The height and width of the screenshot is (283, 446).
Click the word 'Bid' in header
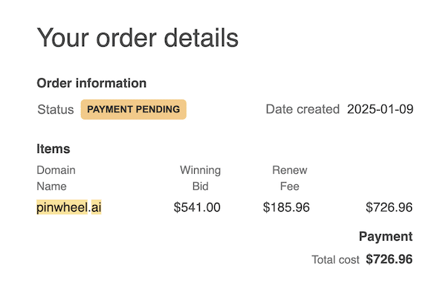(x=200, y=186)
